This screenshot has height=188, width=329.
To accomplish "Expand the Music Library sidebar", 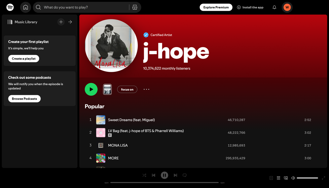I will pos(70,22).
